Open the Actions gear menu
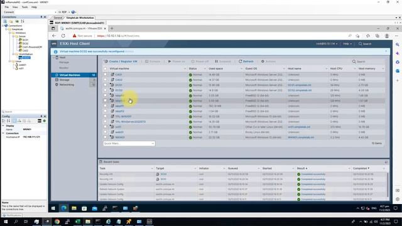The image size is (402, 226). [268, 62]
